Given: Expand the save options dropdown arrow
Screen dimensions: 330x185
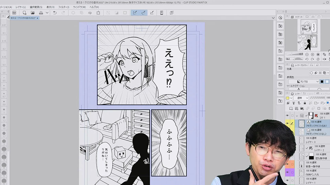Looking at the screenshot, I should 47,13.
